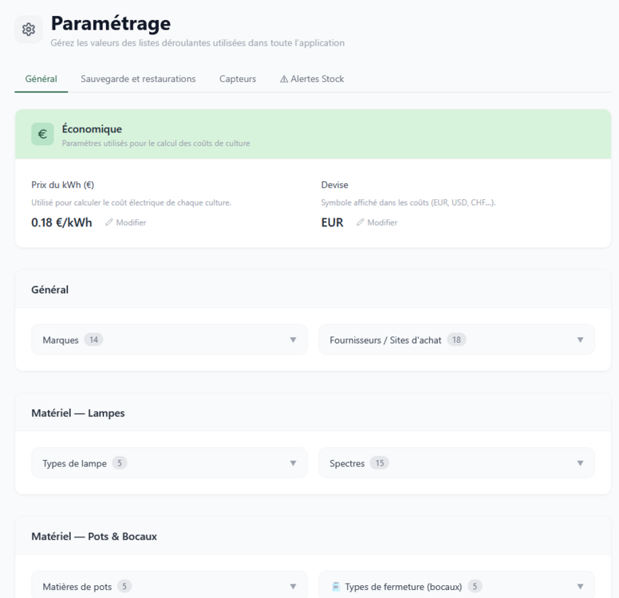619x598 pixels.
Task: Expand the Marques list arrow
Action: tap(293, 340)
